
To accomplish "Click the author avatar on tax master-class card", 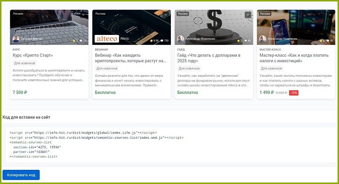I will click(263, 39).
